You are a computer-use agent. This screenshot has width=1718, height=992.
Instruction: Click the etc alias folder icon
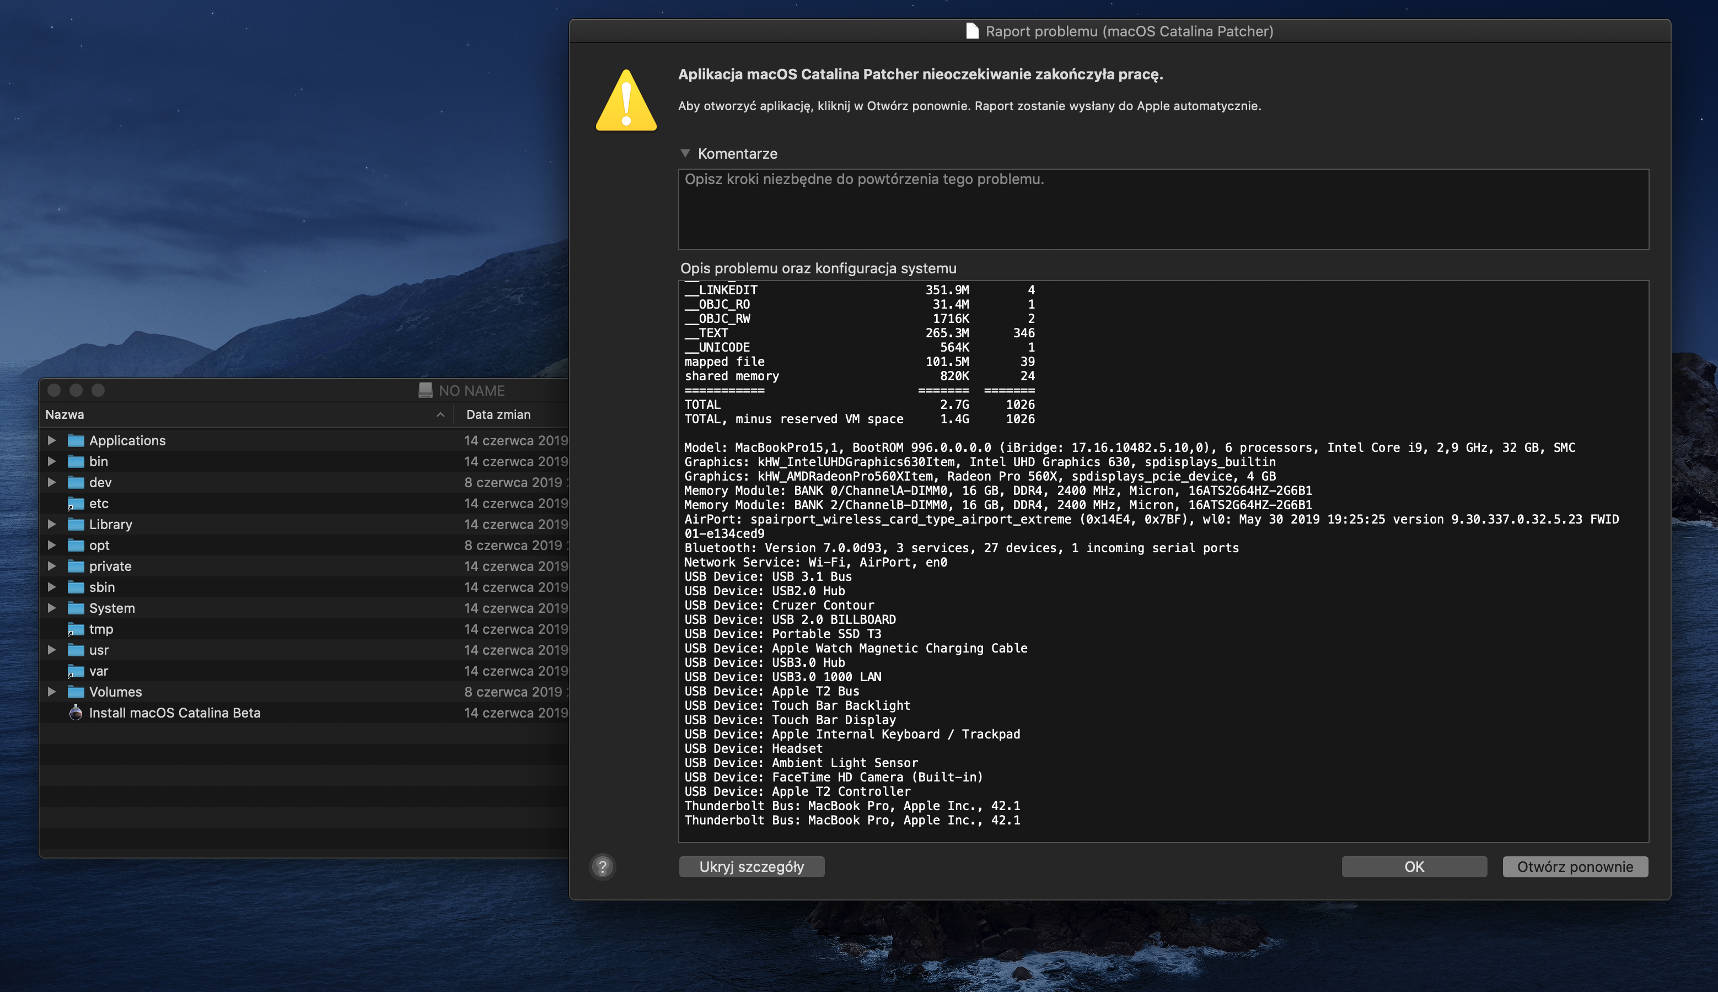[x=76, y=504]
